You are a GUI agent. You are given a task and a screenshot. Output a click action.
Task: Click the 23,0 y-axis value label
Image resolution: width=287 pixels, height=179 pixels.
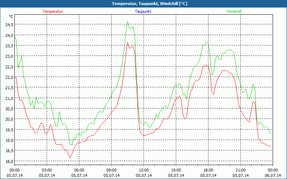pos(9,56)
